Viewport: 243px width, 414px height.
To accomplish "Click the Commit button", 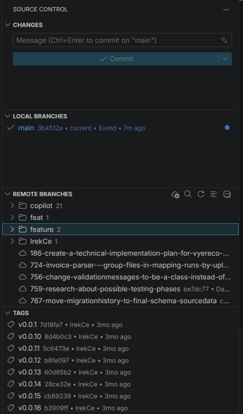I will coord(116,58).
